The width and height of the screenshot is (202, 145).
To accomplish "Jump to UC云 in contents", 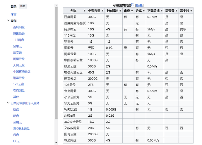I will [x=17, y=141].
